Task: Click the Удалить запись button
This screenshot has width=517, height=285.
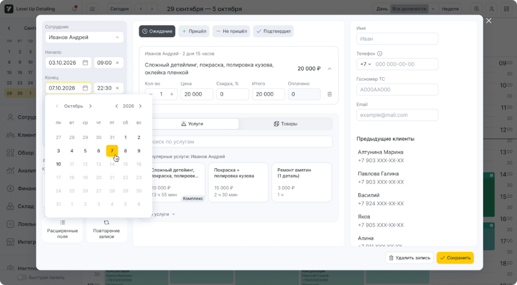Action: pos(409,258)
